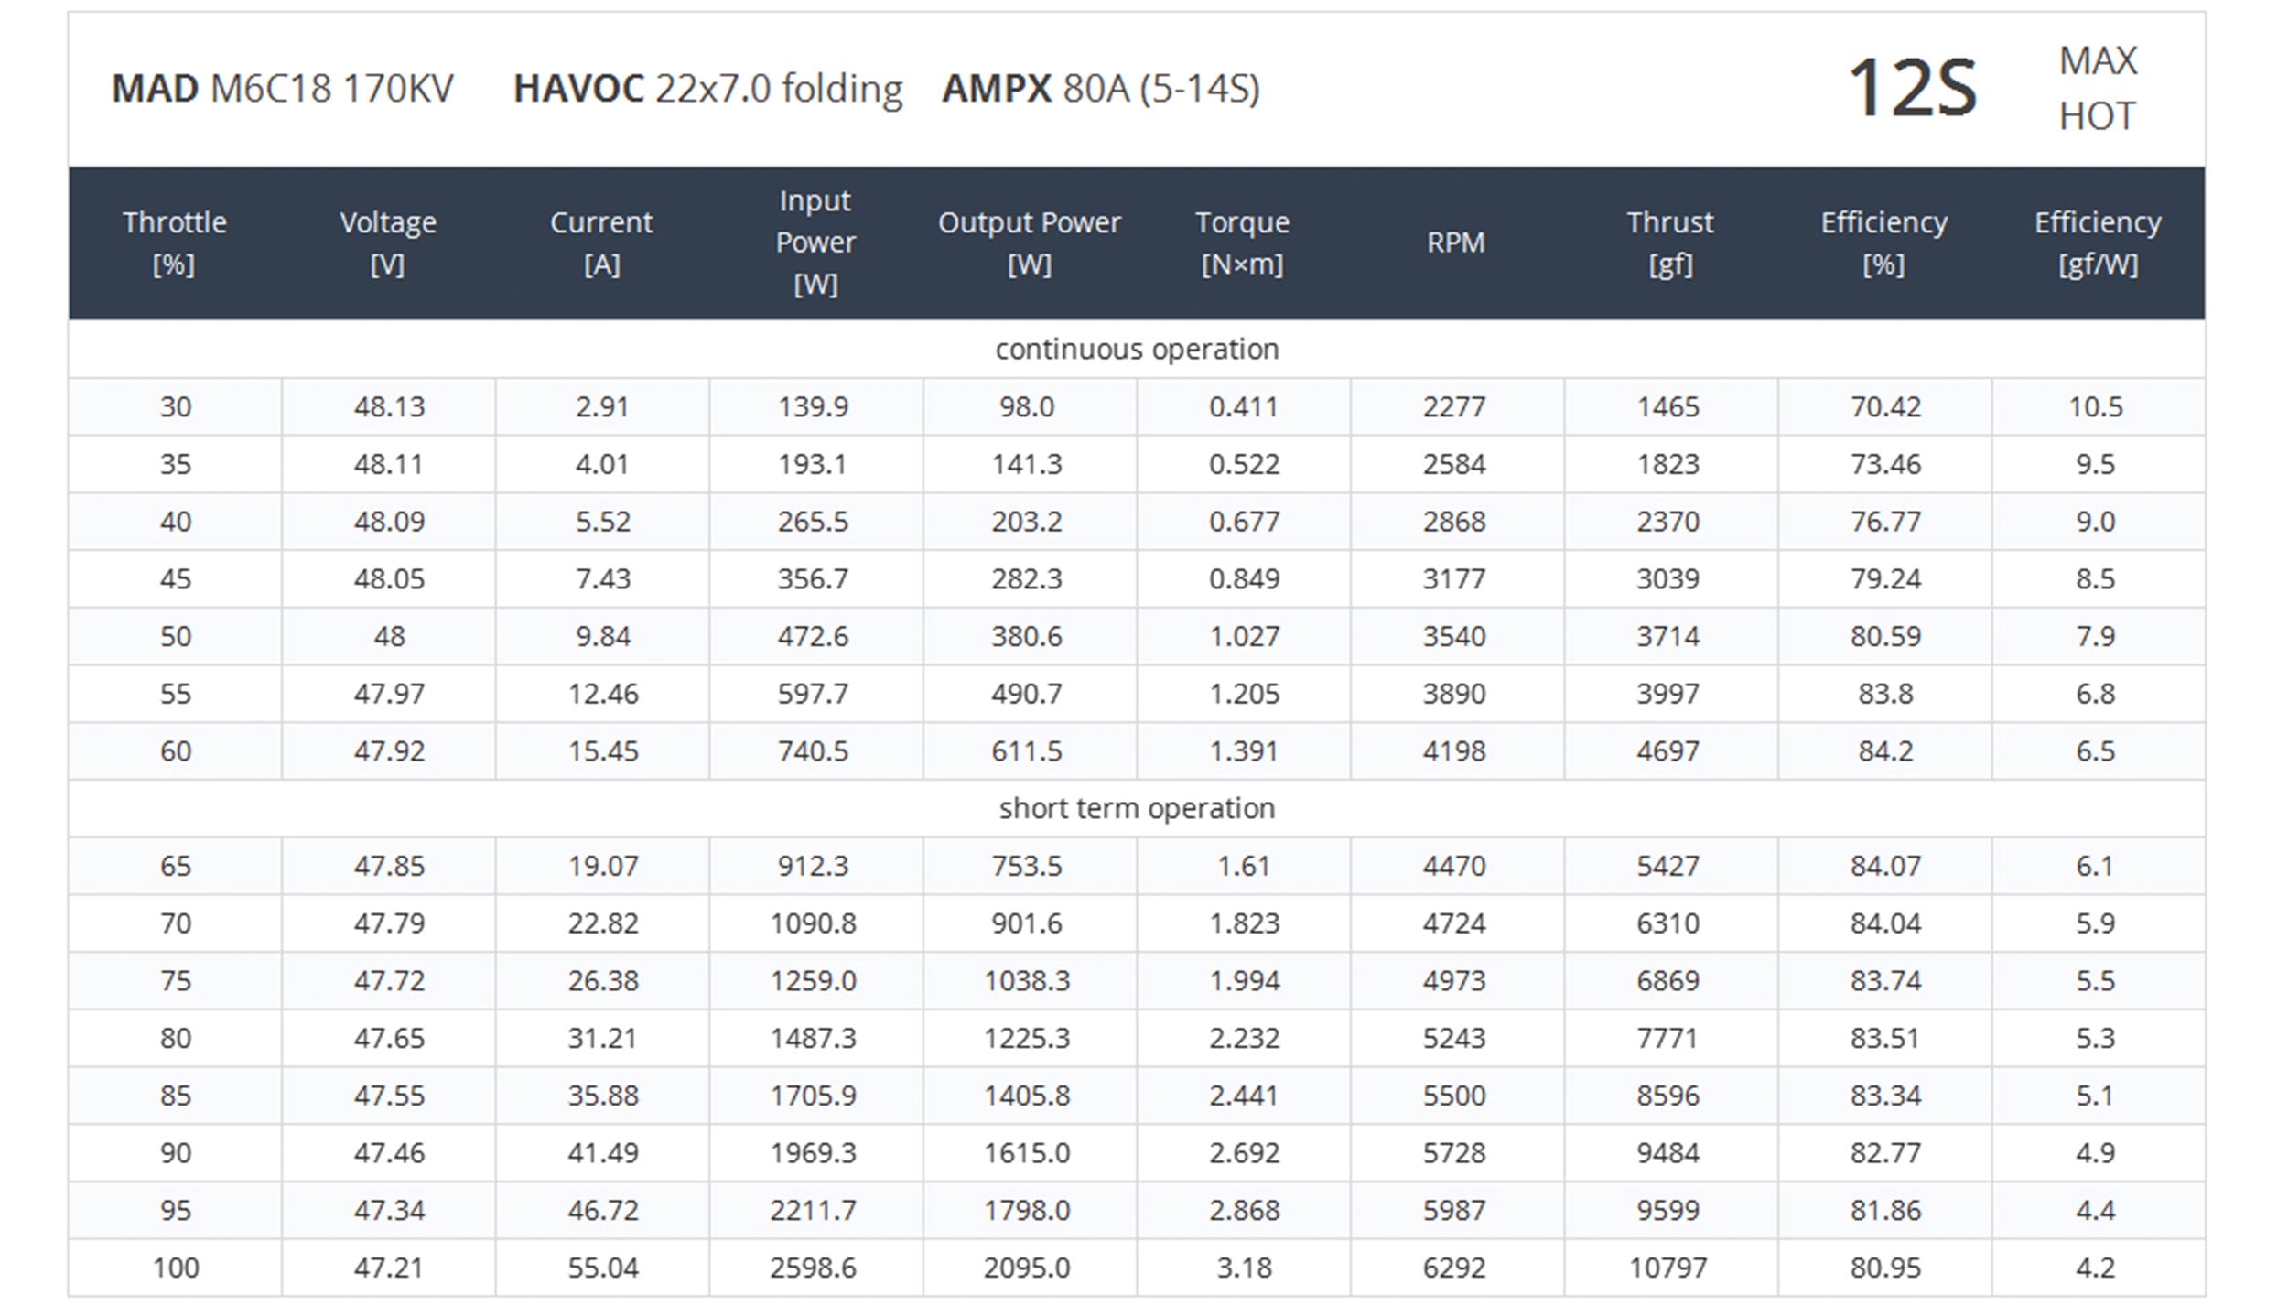Select the Torque [N×m] column header
Viewport: 2288px width, 1306px height.
click(1242, 243)
